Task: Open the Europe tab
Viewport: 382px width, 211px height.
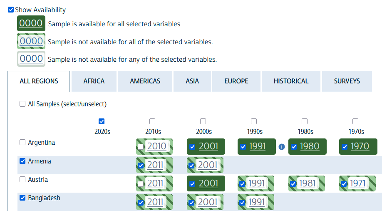Action: [236, 81]
